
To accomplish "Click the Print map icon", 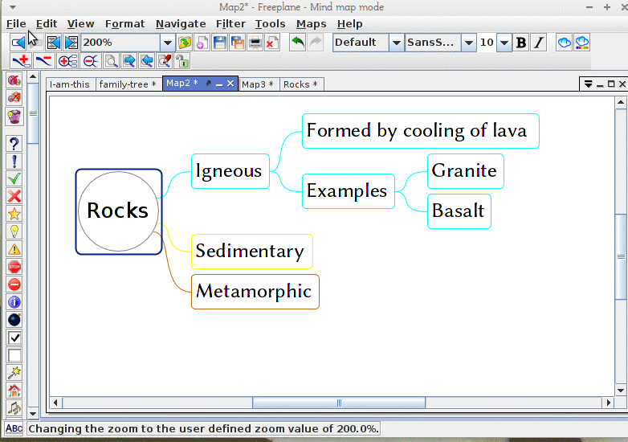I will [255, 43].
